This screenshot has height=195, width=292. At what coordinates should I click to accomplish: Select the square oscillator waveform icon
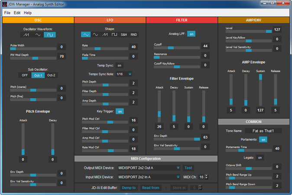[50, 35]
